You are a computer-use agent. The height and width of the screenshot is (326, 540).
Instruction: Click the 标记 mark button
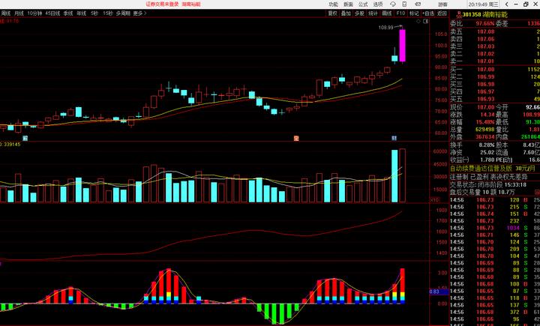(413, 13)
